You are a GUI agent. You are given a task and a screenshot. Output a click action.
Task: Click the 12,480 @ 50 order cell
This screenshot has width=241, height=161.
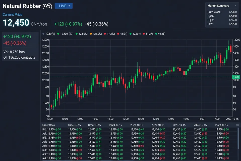tap(95, 129)
